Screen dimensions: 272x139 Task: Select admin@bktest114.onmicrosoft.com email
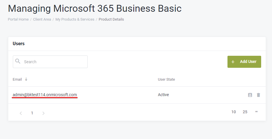(45, 95)
